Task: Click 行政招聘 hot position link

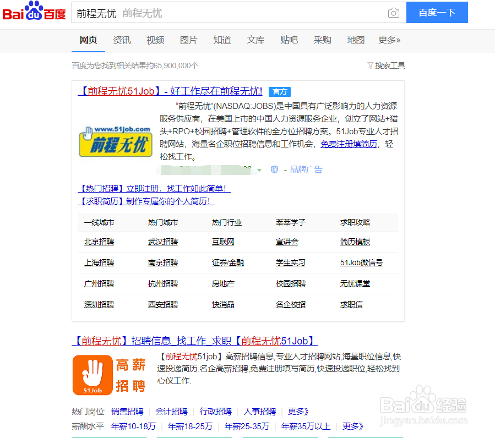Action: tap(216, 412)
